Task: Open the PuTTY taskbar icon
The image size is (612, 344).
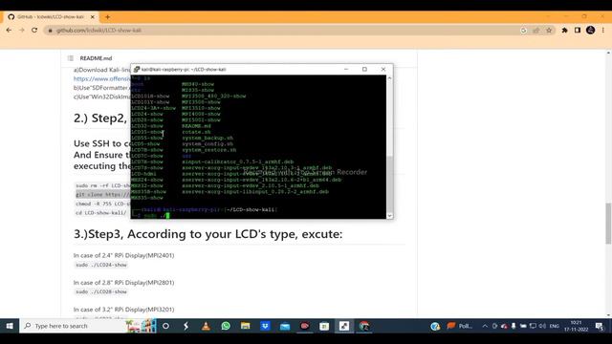Action: pyautogui.click(x=344, y=326)
